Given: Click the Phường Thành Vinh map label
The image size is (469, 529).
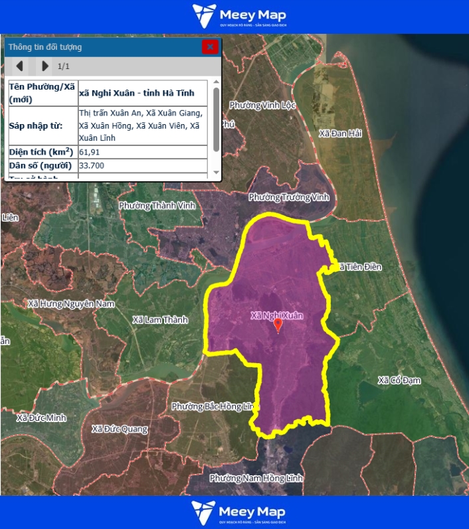Looking at the screenshot, I should point(157,206).
